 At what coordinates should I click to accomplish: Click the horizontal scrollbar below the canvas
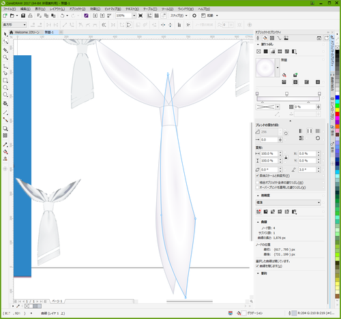[190, 301]
